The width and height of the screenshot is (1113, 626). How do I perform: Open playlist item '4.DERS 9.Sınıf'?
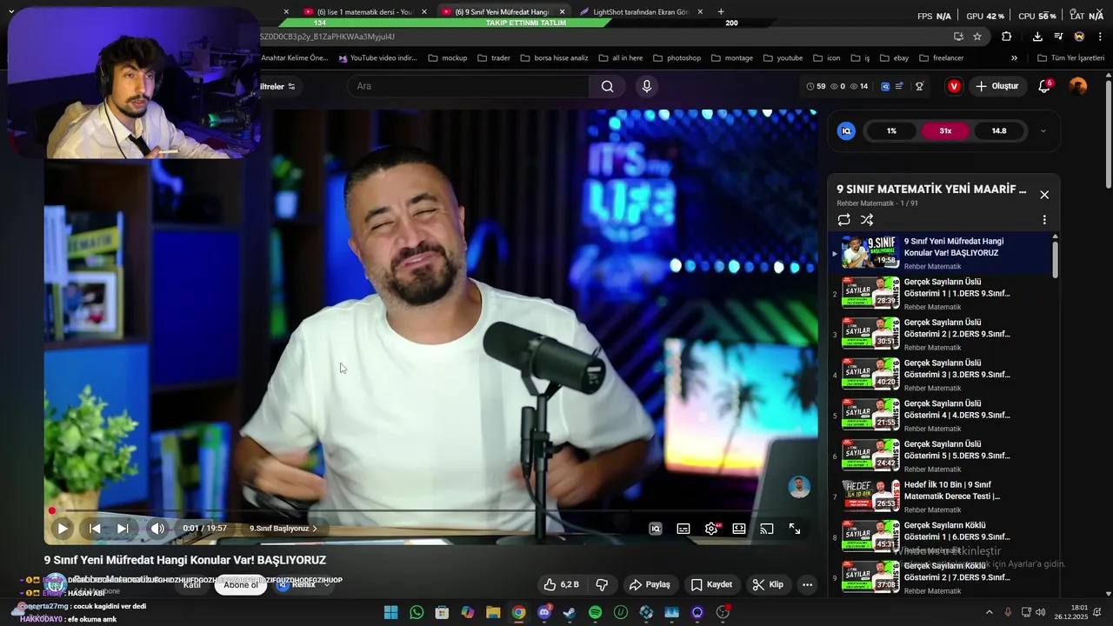click(943, 416)
